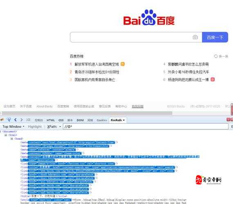
Task: Click the 百度一下 search button
Action: (x=215, y=37)
